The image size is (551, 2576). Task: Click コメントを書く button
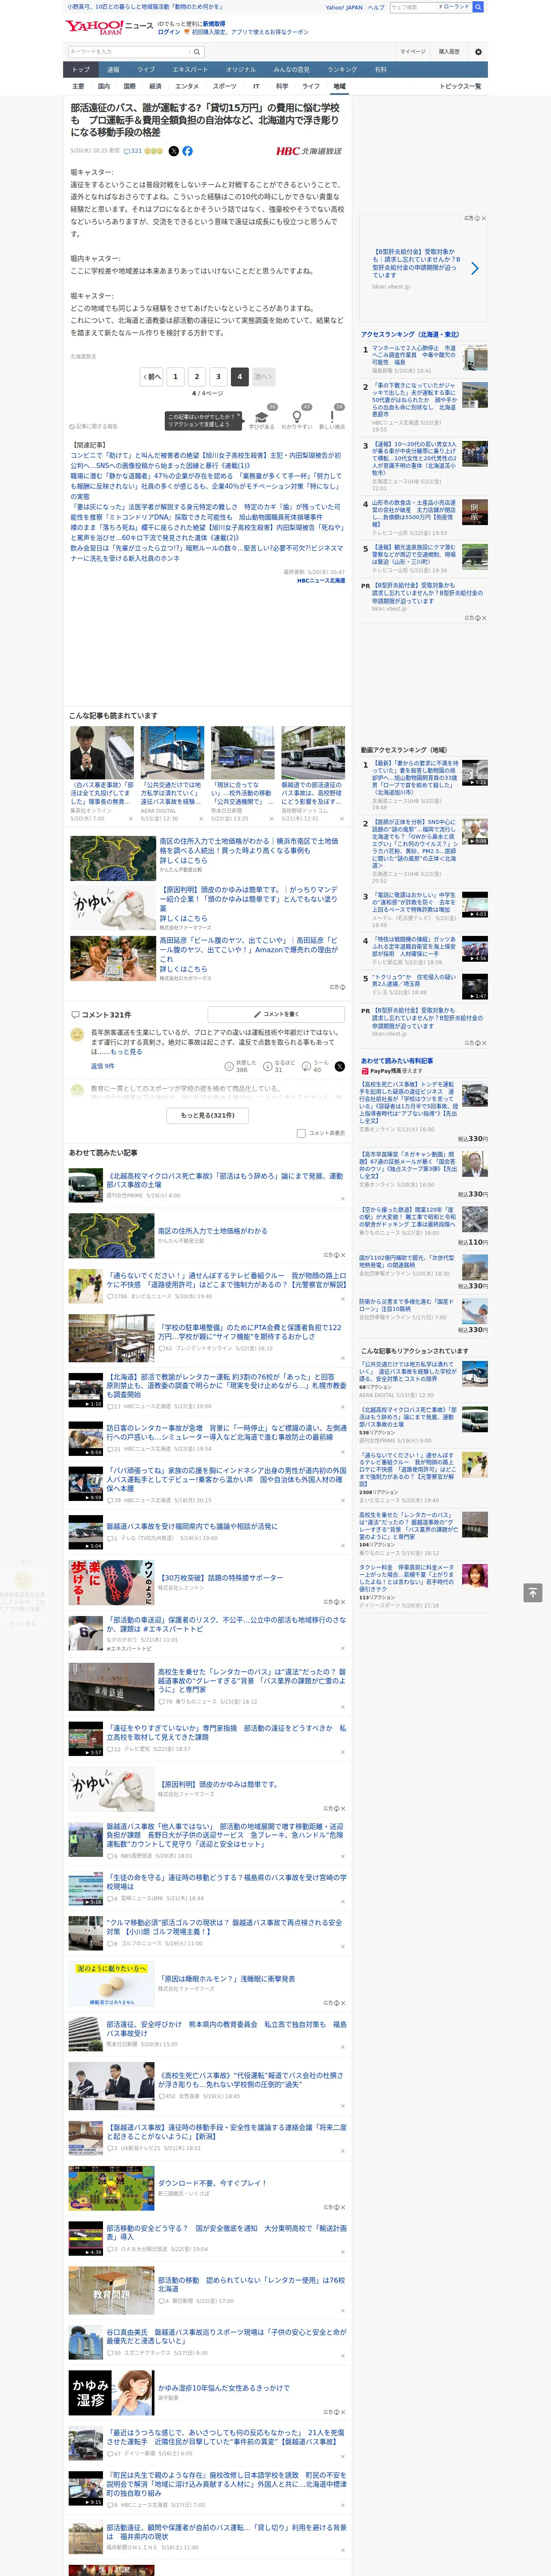tap(276, 1014)
